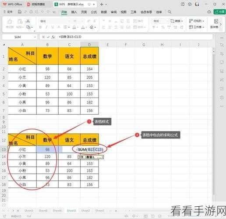Open the new tab dropdown arrow beside the plus
Viewport: 226px width, 219px height.
tap(106, 4)
